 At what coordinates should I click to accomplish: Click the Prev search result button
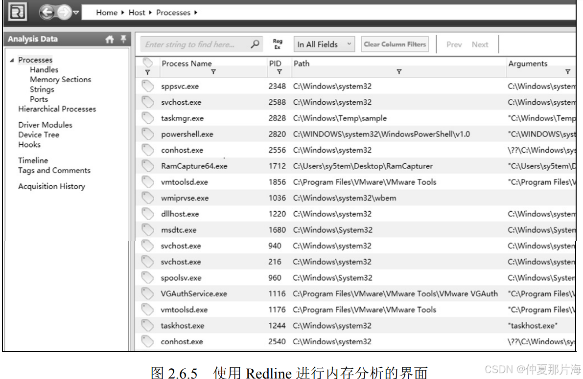[x=454, y=45]
